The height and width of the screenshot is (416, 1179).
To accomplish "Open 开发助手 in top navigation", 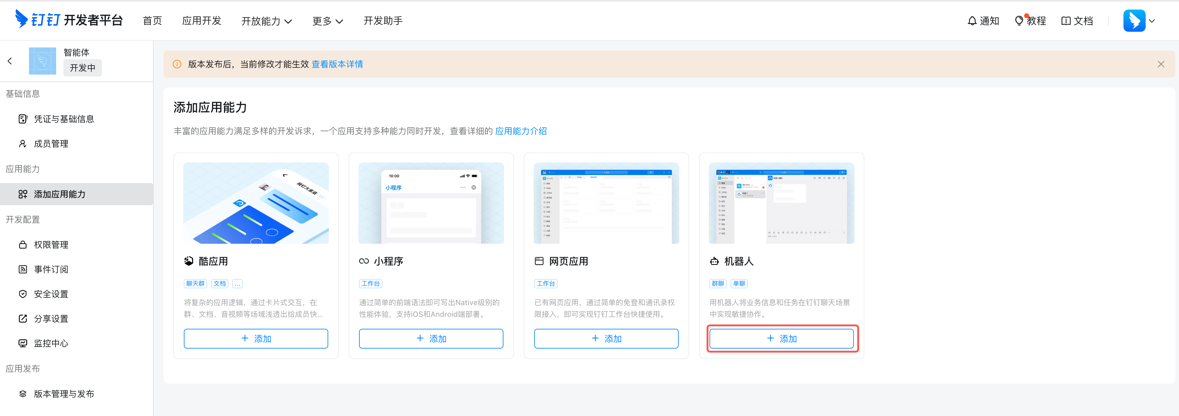I will tap(383, 21).
